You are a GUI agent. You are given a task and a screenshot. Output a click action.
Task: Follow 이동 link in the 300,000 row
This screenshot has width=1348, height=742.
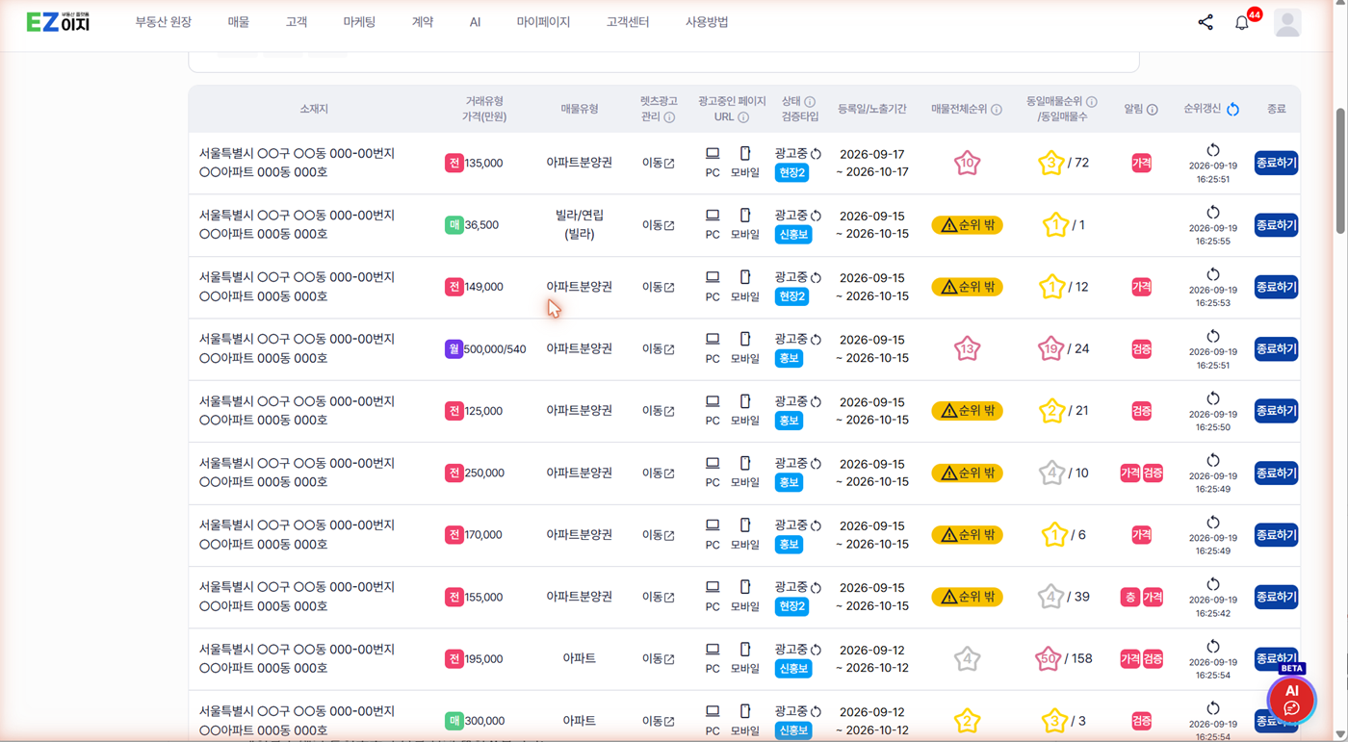pyautogui.click(x=659, y=721)
